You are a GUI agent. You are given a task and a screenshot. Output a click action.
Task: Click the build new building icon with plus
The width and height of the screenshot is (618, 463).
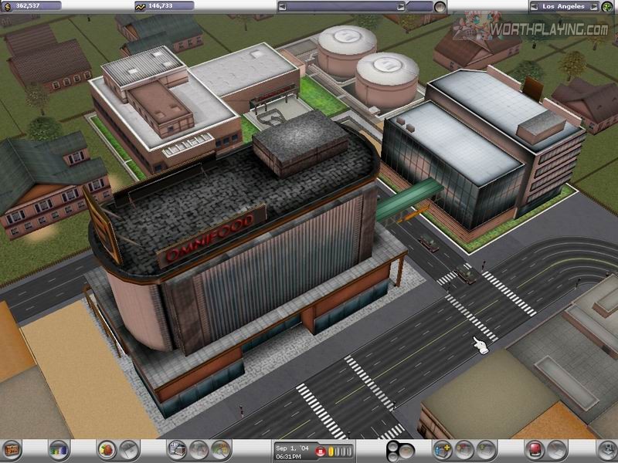click(x=443, y=448)
